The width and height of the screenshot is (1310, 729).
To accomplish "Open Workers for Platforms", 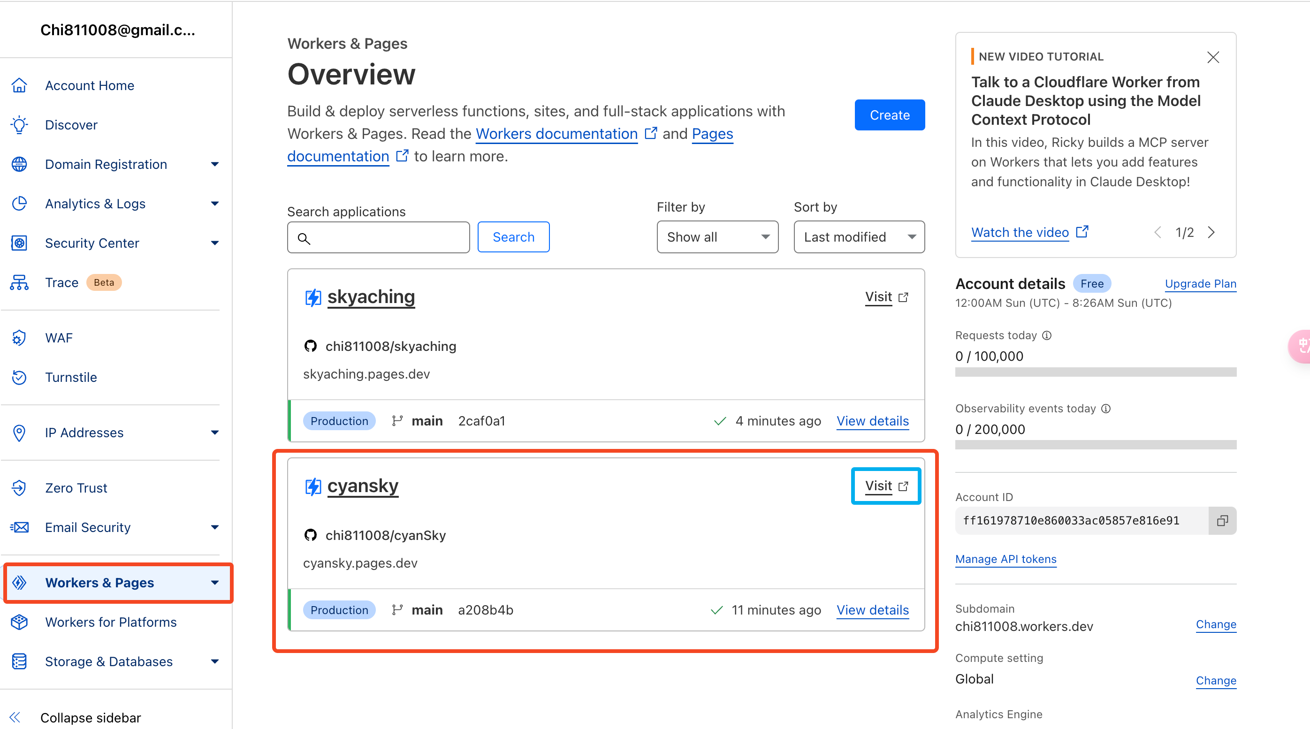I will click(x=111, y=622).
